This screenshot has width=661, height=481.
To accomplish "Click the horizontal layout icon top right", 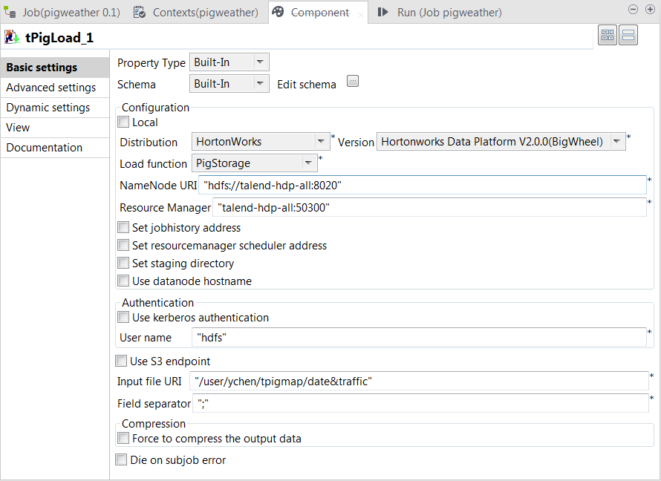I will [x=608, y=35].
